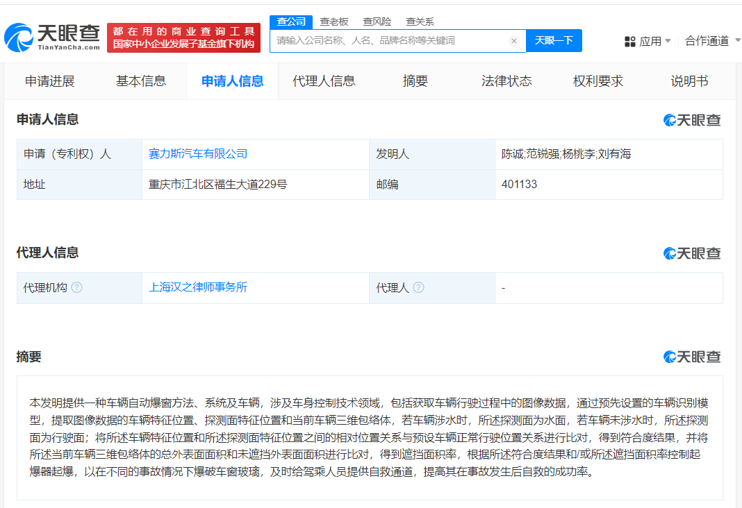
Task: Click the company name search input field
Action: [x=389, y=41]
